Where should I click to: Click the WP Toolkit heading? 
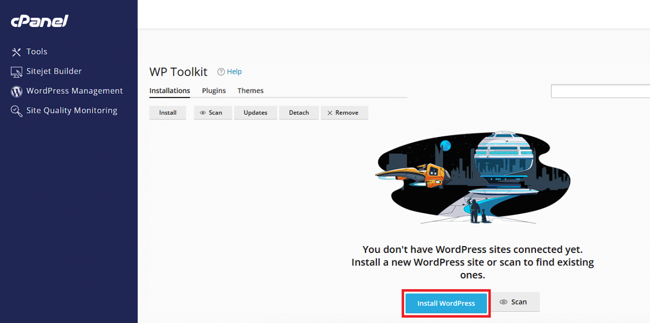coord(178,72)
